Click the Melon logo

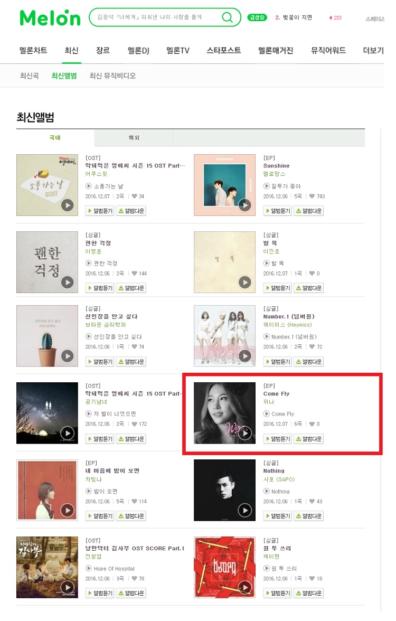pos(50,17)
